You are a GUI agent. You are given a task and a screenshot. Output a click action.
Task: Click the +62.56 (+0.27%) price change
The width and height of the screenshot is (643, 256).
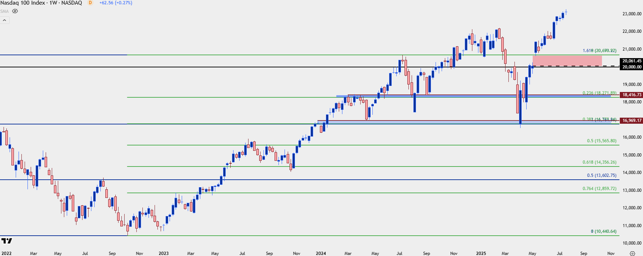pyautogui.click(x=116, y=3)
